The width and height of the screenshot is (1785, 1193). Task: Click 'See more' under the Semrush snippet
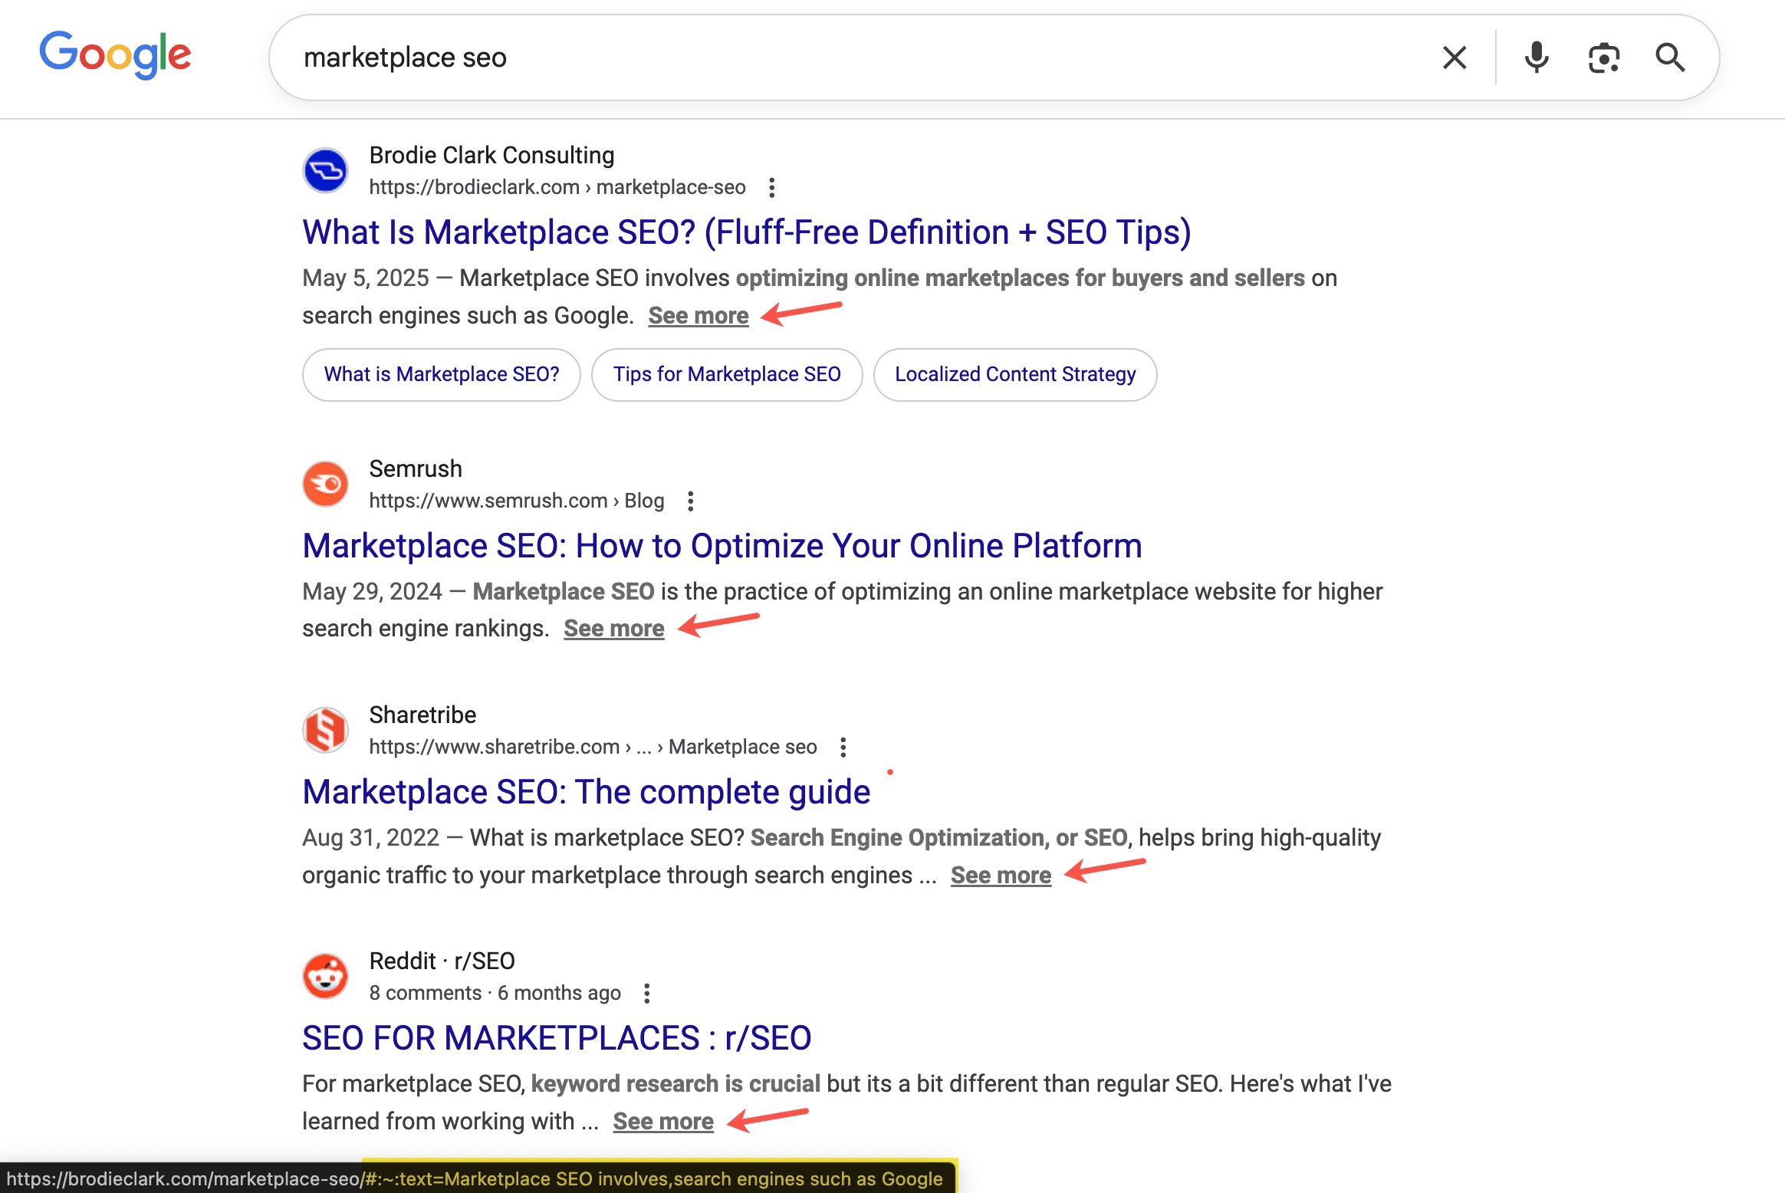tap(613, 628)
